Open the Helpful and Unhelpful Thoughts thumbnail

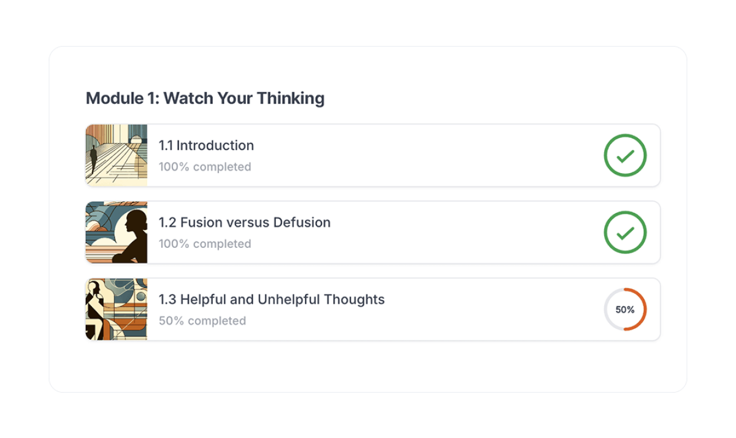pos(117,309)
